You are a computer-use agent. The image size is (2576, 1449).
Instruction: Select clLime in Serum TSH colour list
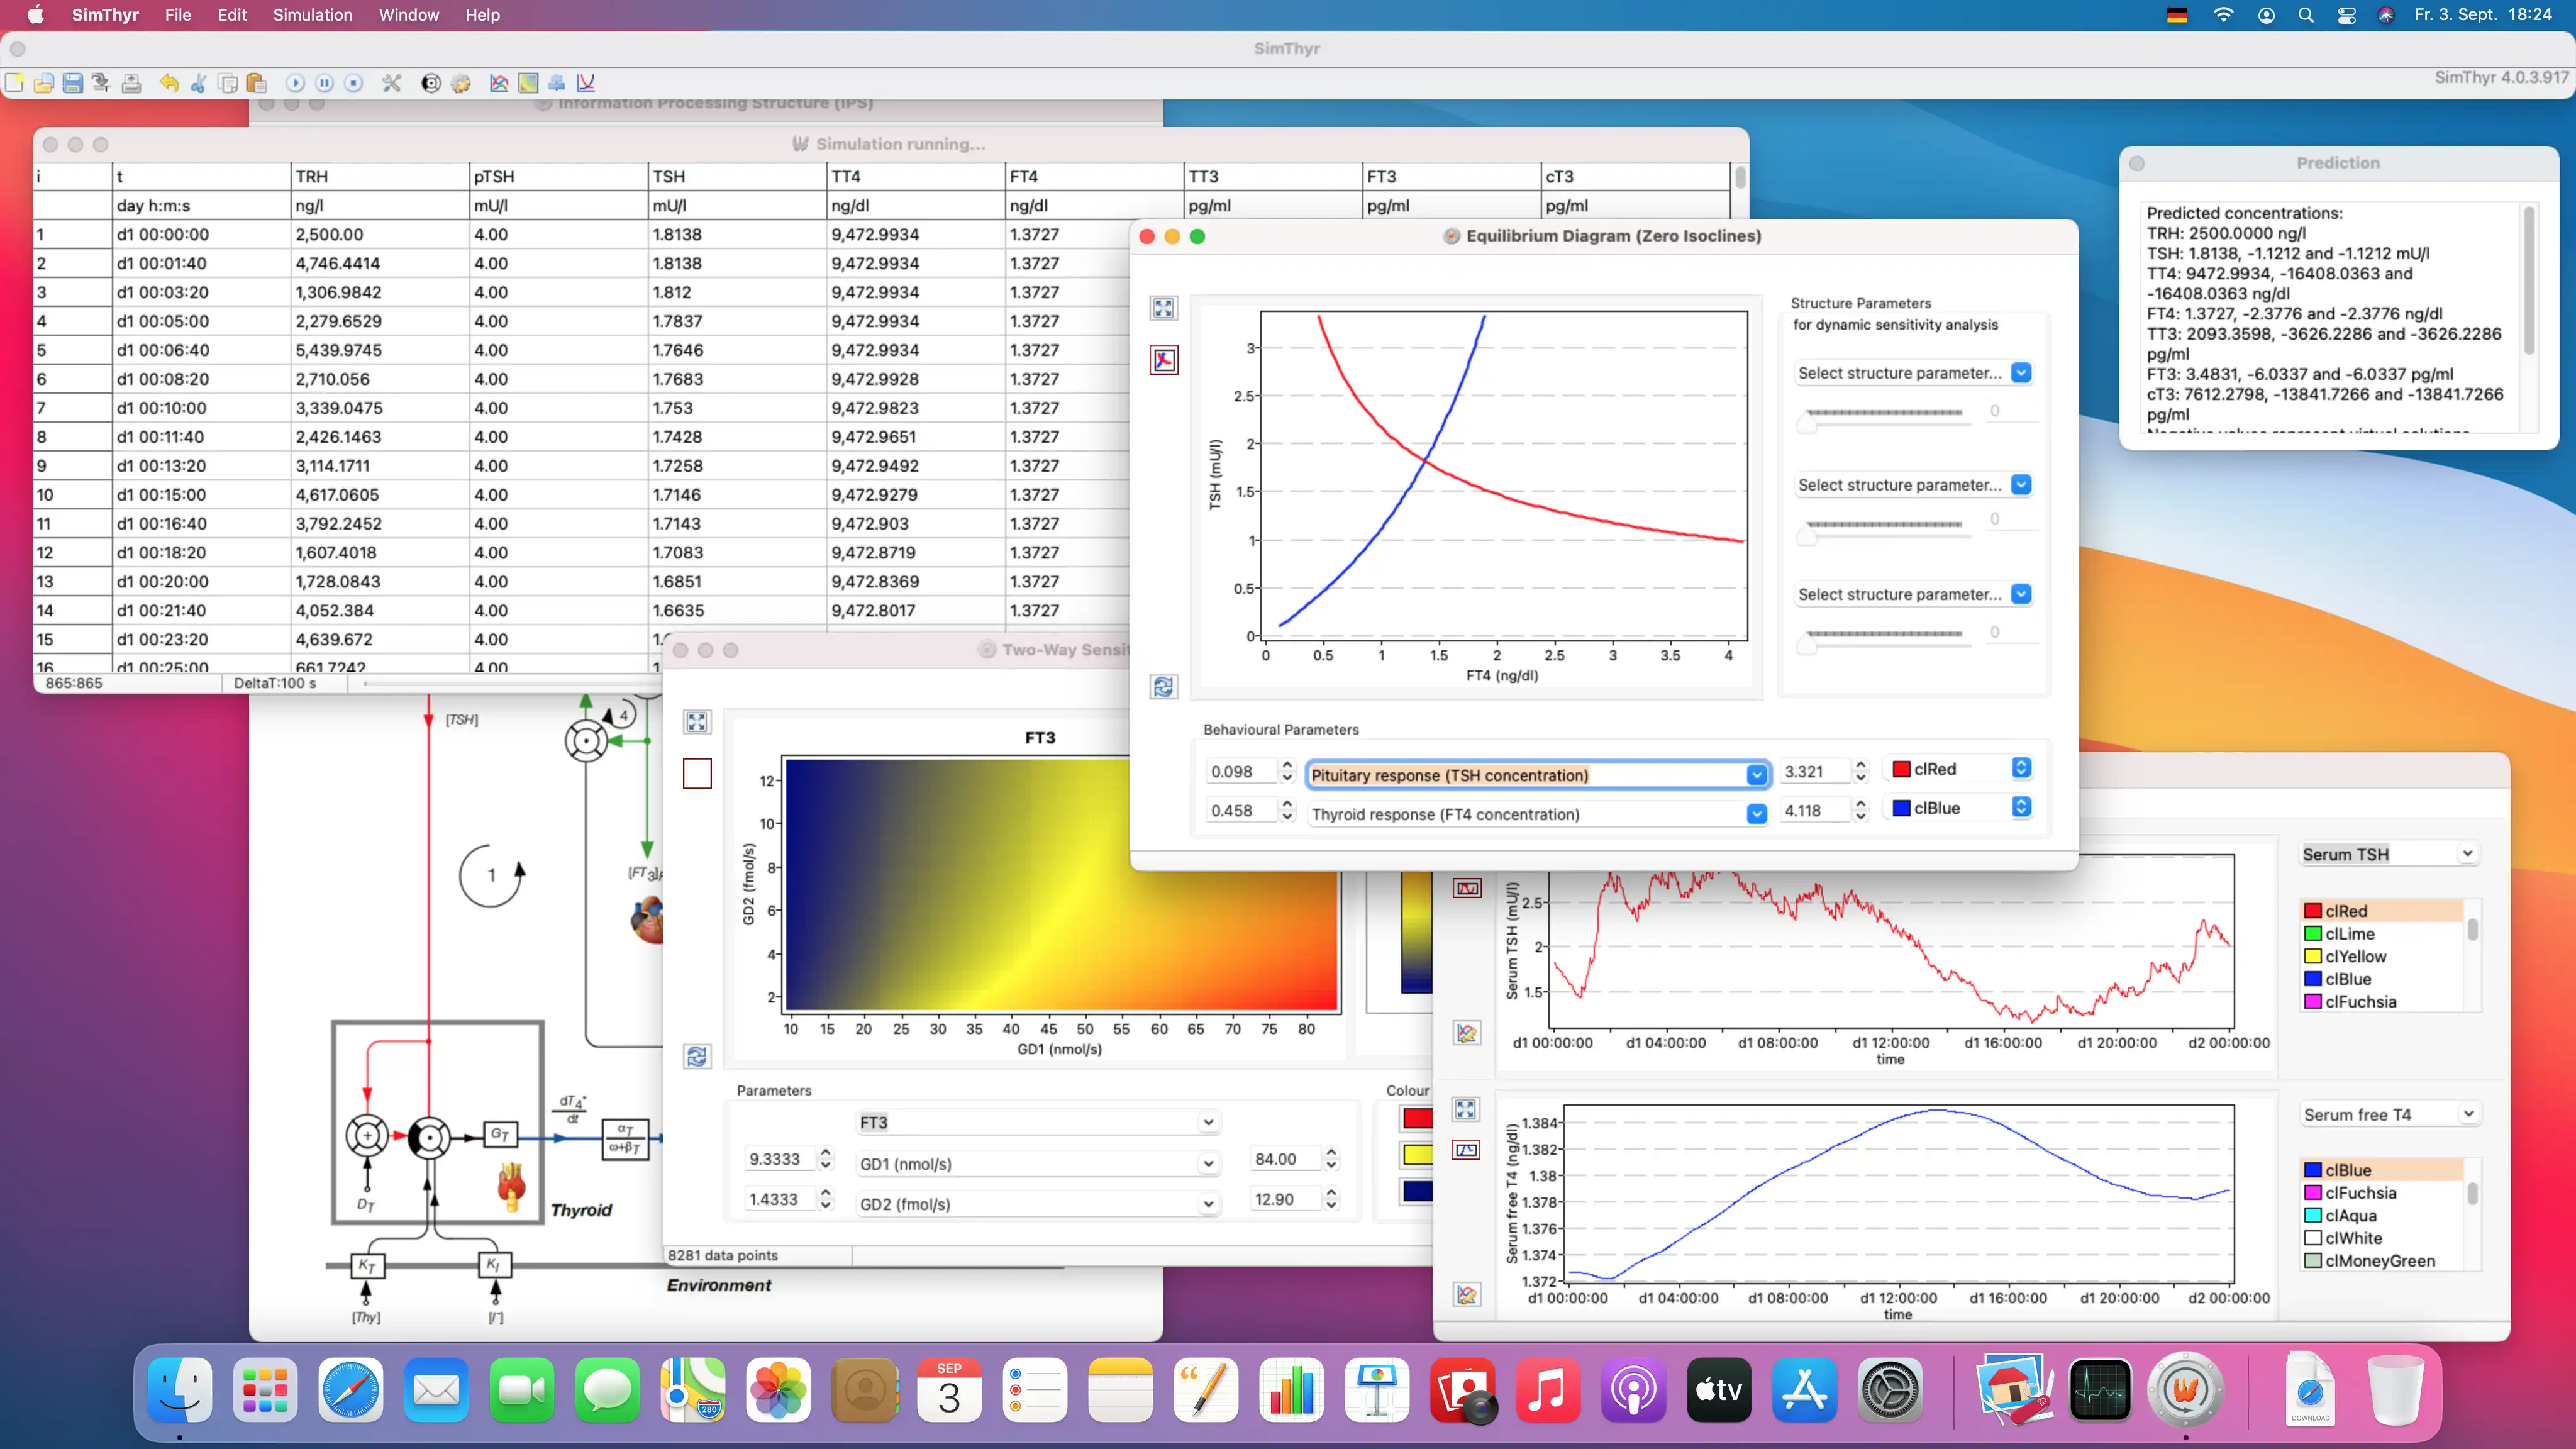[x=2349, y=934]
